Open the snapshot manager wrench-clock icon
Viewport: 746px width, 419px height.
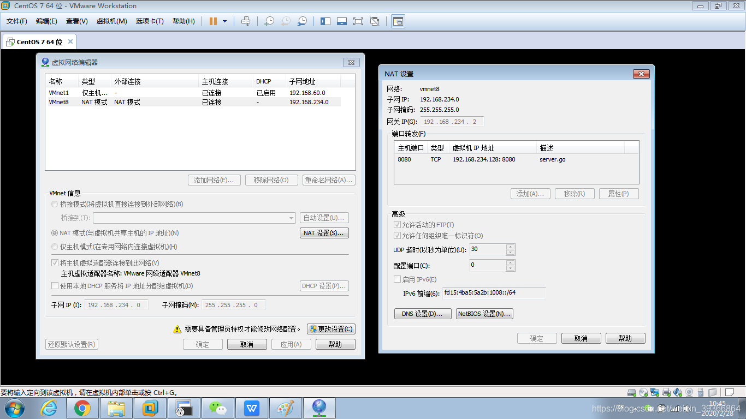pos(302,21)
